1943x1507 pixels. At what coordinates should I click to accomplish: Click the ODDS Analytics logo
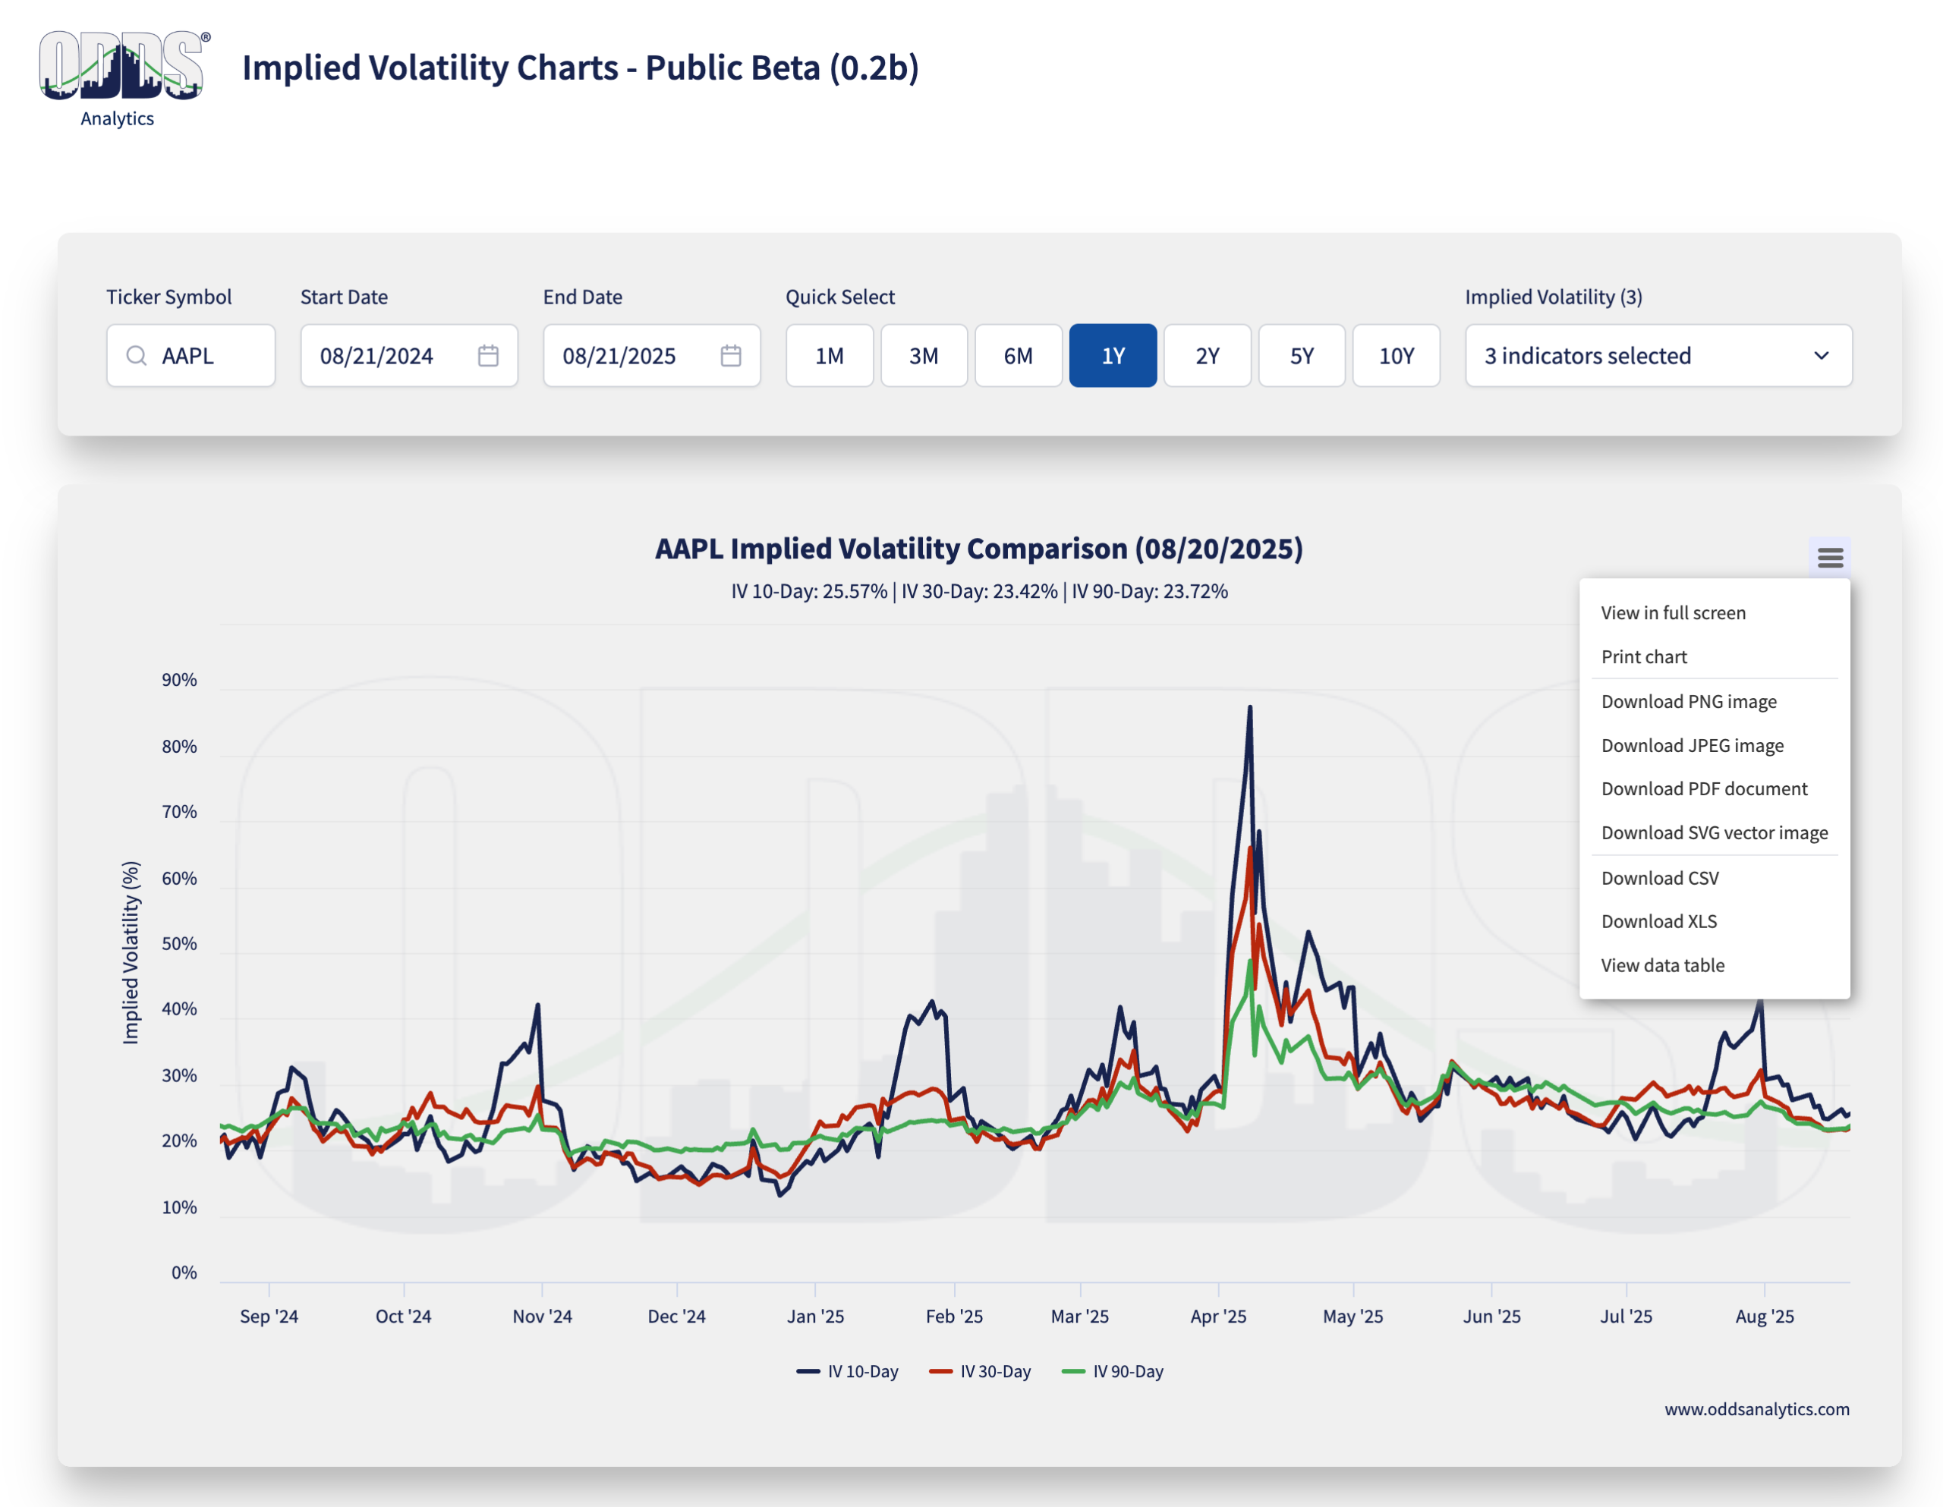coord(124,79)
